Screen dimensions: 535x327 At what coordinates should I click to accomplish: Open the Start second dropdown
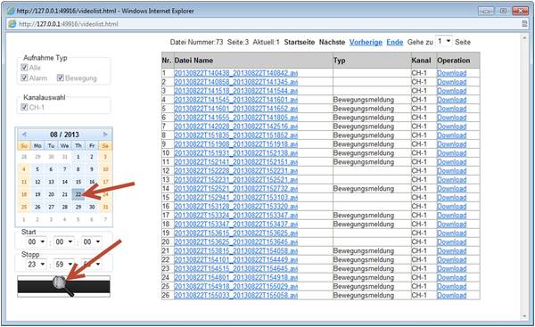tap(92, 241)
